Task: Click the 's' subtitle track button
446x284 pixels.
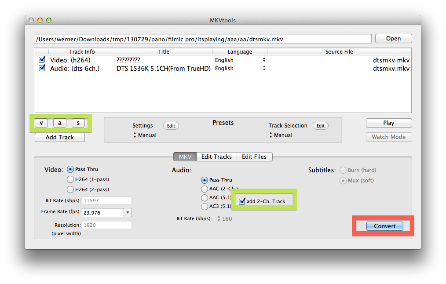Action: tap(78, 123)
